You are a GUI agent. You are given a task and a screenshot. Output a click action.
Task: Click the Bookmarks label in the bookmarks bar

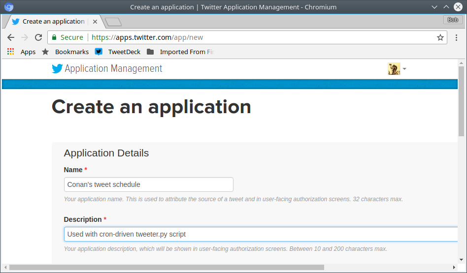click(x=72, y=52)
